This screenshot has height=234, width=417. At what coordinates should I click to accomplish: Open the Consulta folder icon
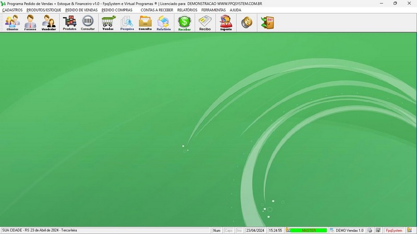click(x=145, y=23)
